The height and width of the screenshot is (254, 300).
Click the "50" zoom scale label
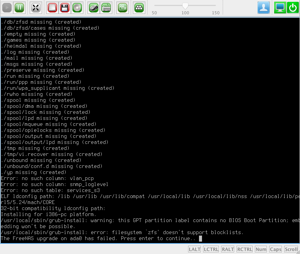tap(154, 13)
